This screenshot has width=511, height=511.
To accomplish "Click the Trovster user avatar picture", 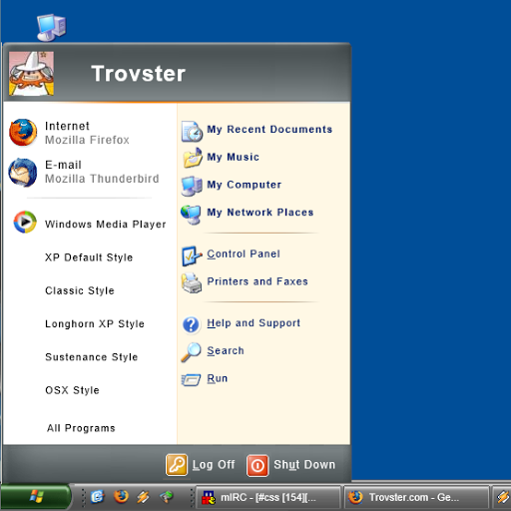I will (31, 74).
